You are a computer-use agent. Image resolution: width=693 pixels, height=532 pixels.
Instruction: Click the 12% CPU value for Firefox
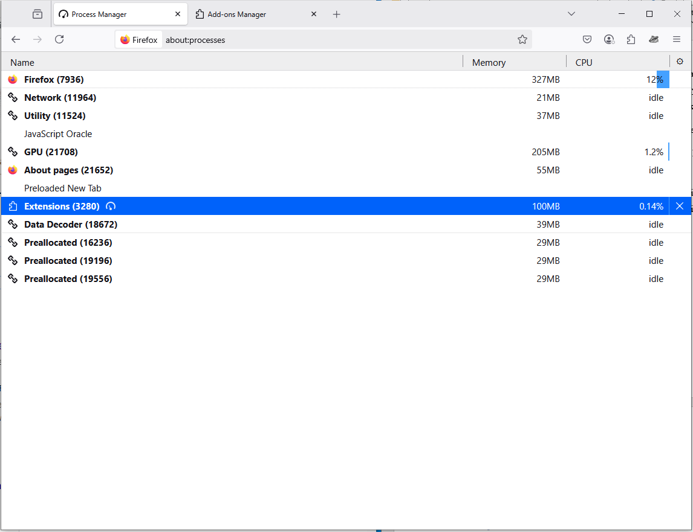coord(655,80)
